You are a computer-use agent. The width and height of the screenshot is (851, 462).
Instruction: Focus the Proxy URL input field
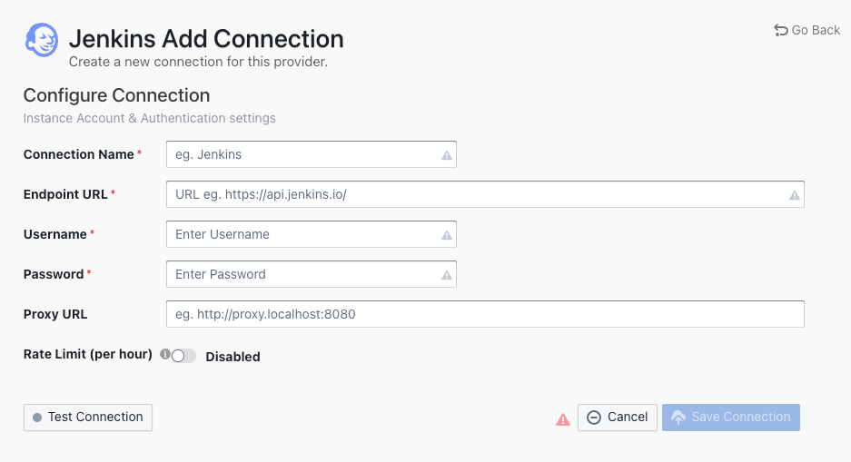[x=485, y=314]
